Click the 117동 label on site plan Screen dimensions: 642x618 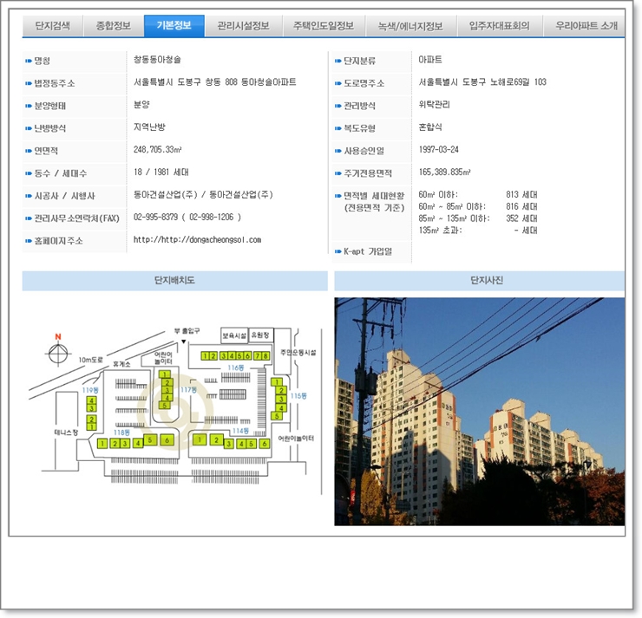tap(189, 390)
